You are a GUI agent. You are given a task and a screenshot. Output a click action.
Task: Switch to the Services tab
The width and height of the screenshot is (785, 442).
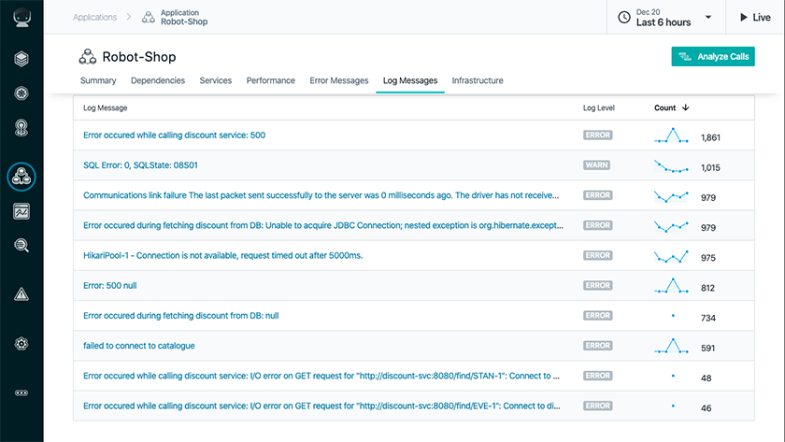(x=216, y=80)
